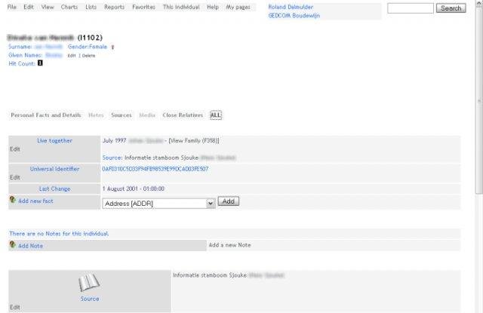This screenshot has width=483, height=313.
Task: Open View Family (F358) link
Action: (x=194, y=140)
